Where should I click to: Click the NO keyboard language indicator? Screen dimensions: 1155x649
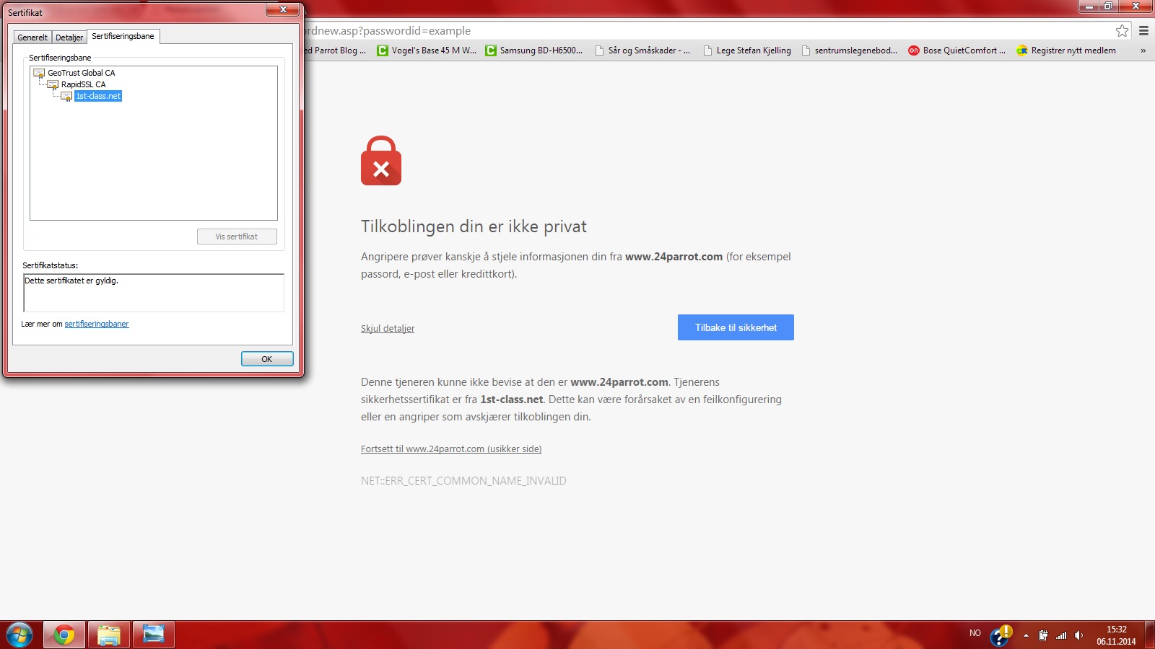pyautogui.click(x=975, y=633)
